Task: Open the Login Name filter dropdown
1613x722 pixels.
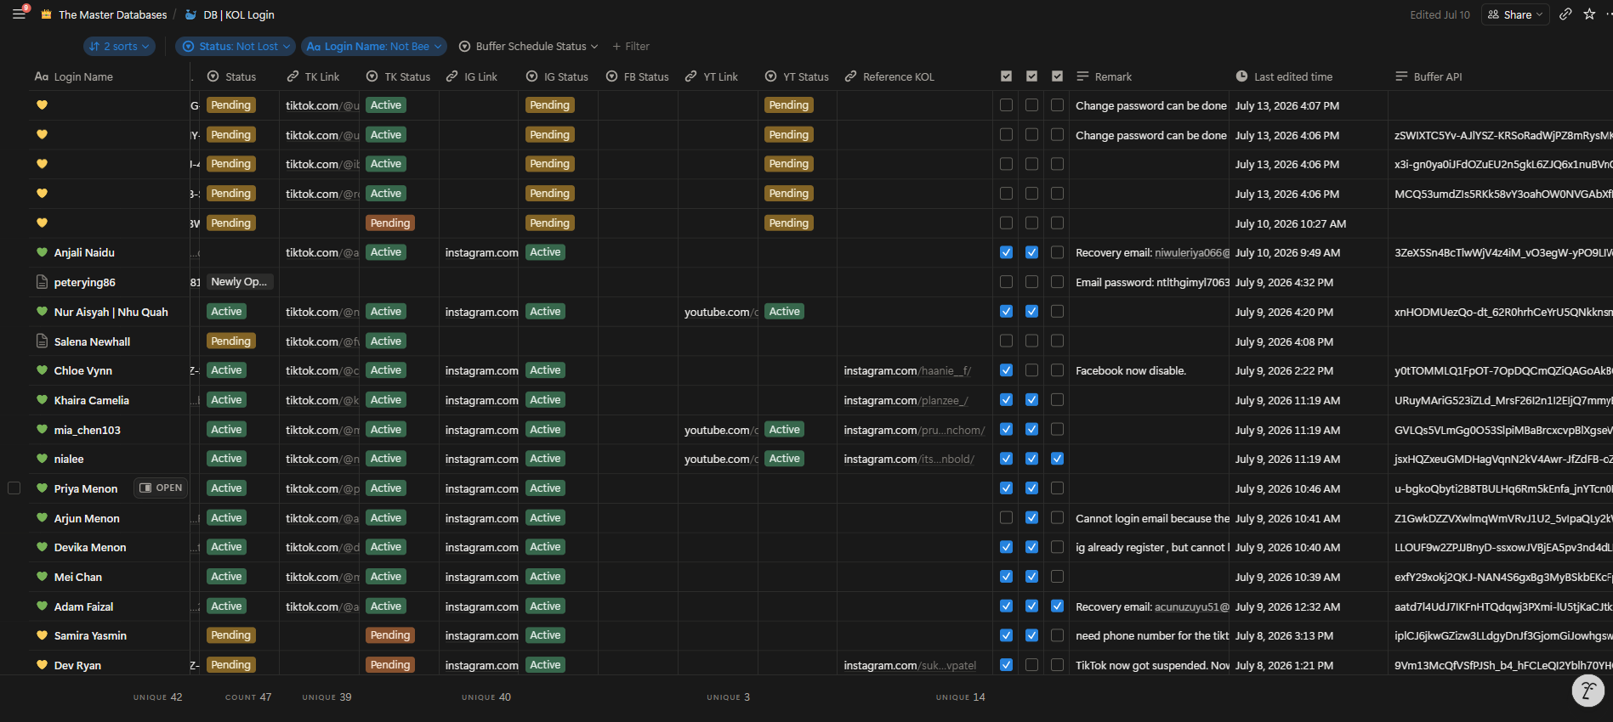Action: [374, 46]
